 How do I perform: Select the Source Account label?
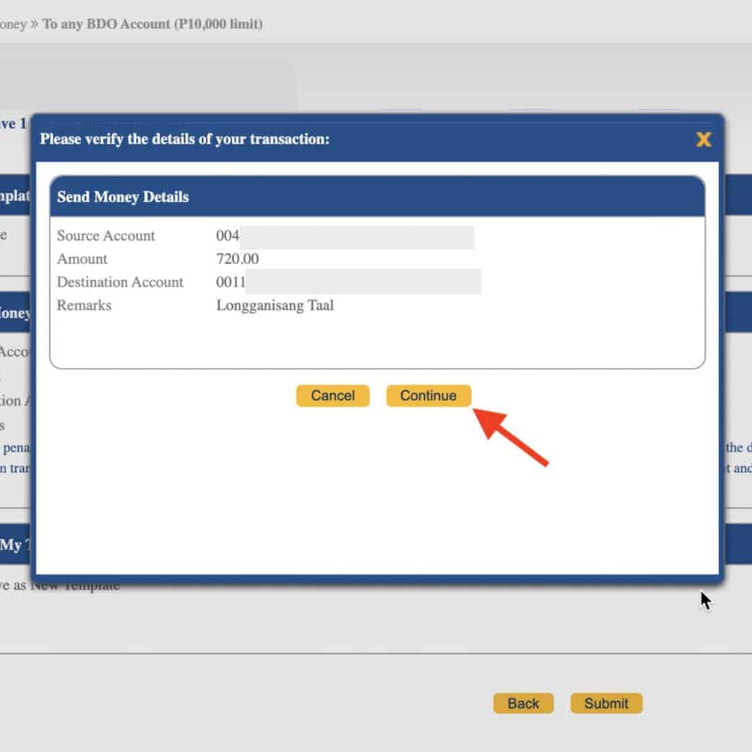coord(106,236)
